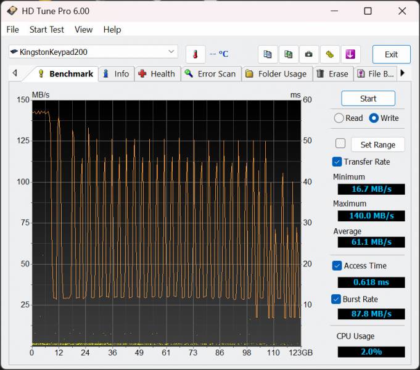Click the Erase trash can icon

tap(320, 73)
